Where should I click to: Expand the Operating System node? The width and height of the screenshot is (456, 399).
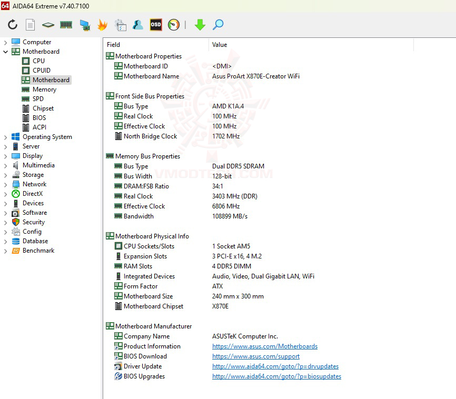[5, 137]
